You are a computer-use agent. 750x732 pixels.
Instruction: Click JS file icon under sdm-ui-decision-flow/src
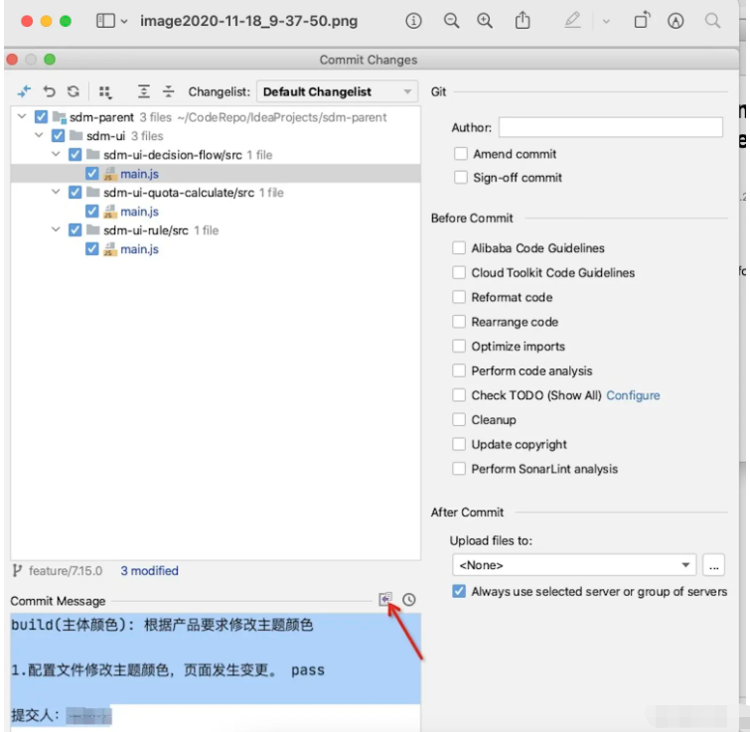110,174
